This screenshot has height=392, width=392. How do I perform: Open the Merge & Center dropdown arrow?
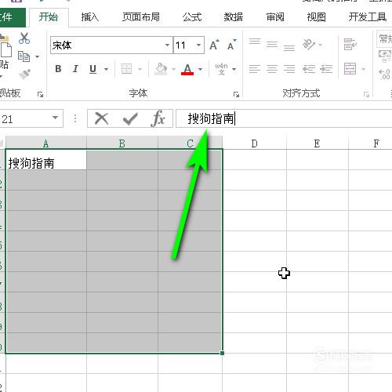coord(363,69)
